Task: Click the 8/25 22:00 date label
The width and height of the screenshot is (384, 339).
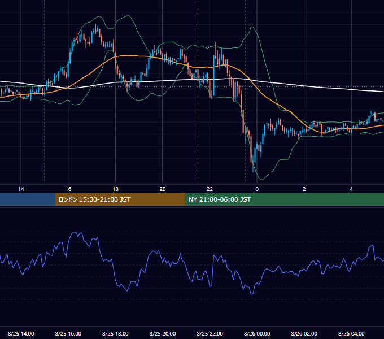Action: 210,333
